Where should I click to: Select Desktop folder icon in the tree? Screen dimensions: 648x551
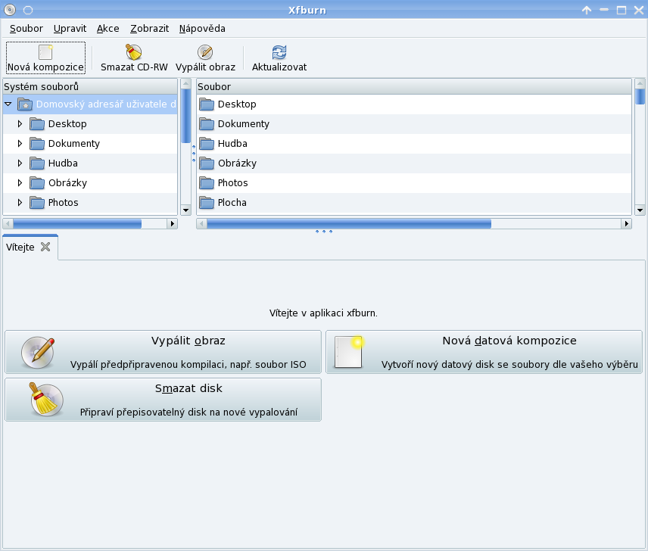tap(37, 123)
